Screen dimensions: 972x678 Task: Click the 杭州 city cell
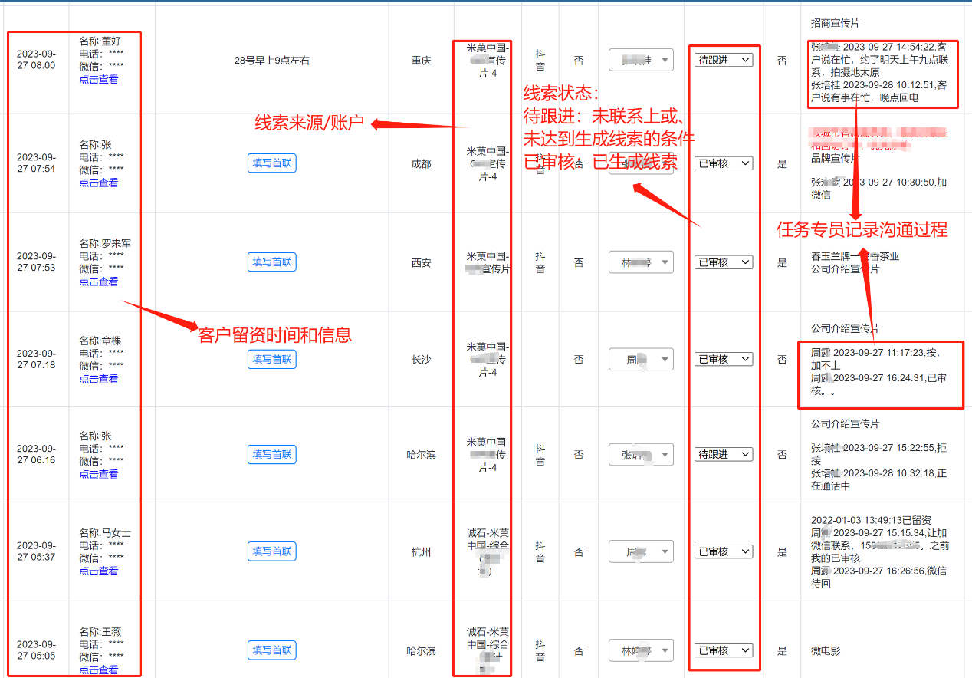point(421,551)
